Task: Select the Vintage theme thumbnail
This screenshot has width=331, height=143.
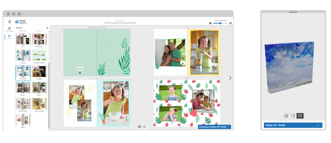Action: (x=39, y=73)
